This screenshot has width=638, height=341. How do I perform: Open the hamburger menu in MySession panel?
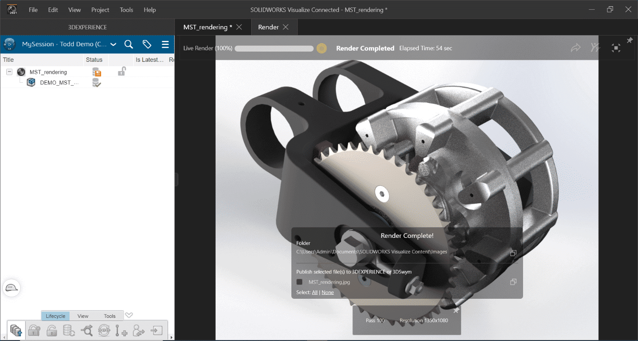click(165, 44)
